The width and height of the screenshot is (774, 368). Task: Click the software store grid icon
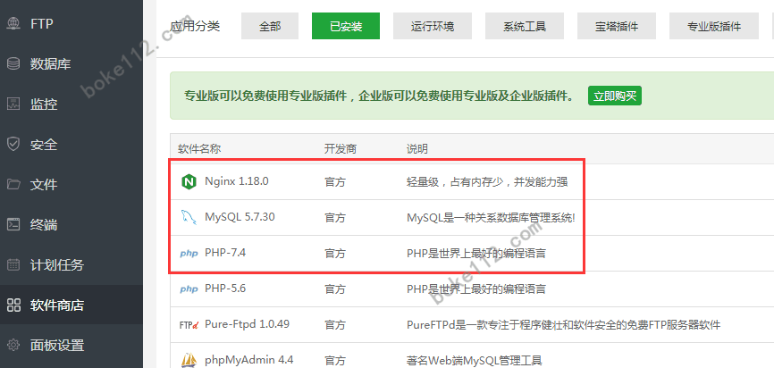(x=13, y=305)
